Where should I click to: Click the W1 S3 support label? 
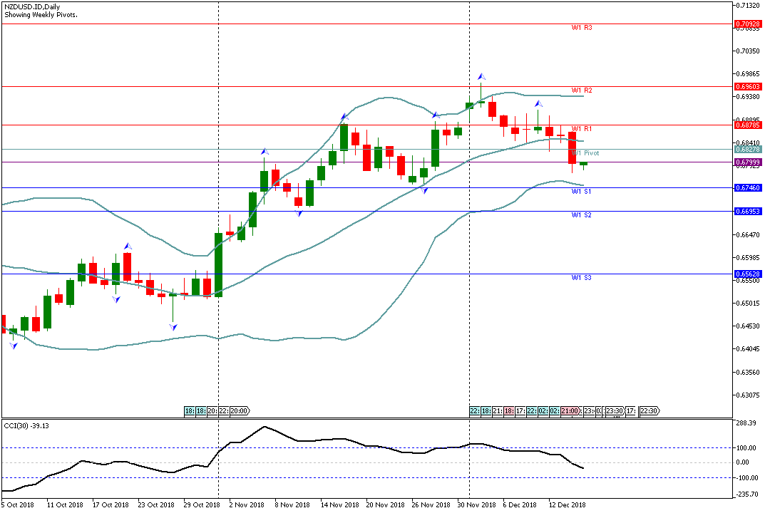tap(582, 278)
